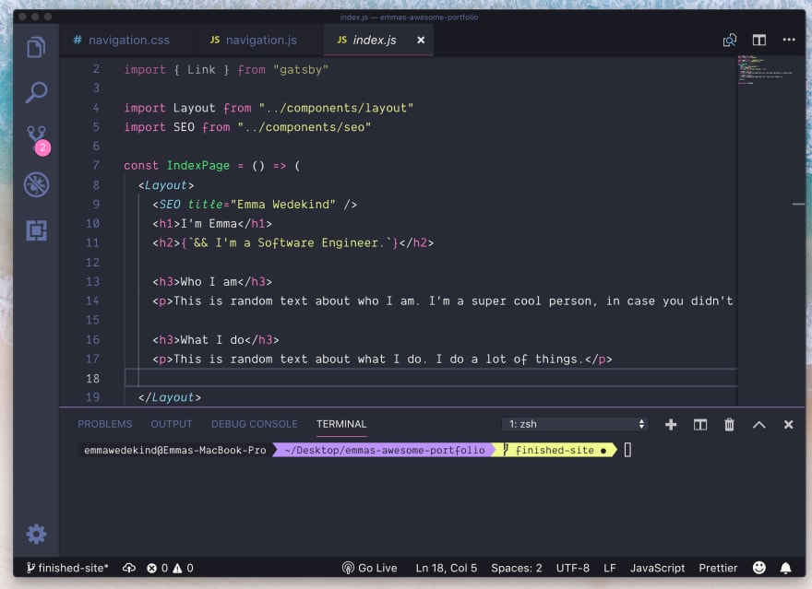Click Prettier in the status bar
The image size is (812, 589).
718,568
